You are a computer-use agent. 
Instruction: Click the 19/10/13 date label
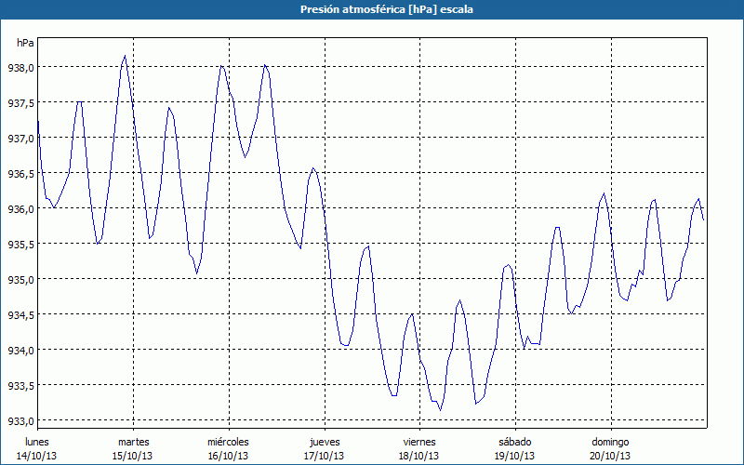[514, 456]
